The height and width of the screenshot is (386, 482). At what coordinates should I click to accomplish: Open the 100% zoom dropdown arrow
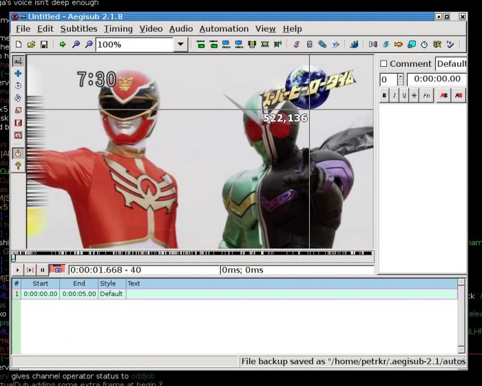pos(180,45)
